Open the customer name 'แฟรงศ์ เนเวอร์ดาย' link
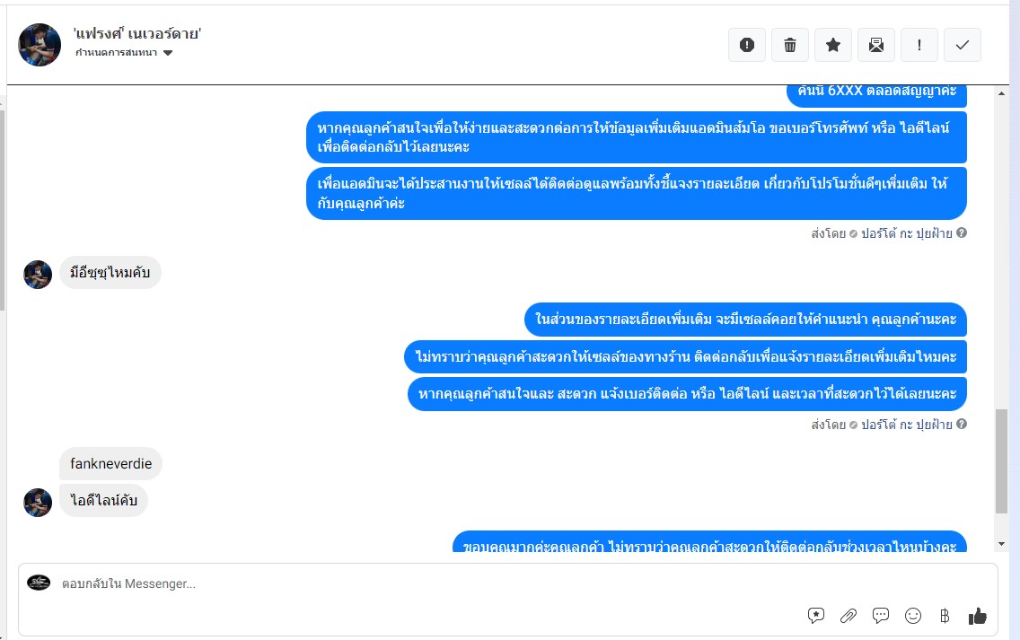The width and height of the screenshot is (1020, 640). tap(137, 34)
